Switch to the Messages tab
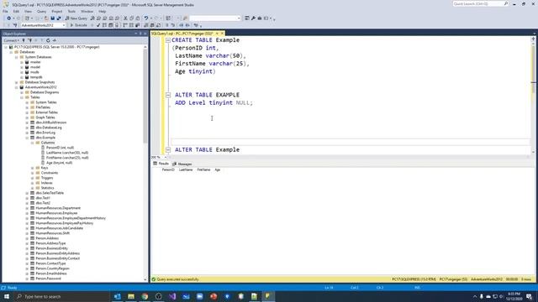 [x=182, y=164]
